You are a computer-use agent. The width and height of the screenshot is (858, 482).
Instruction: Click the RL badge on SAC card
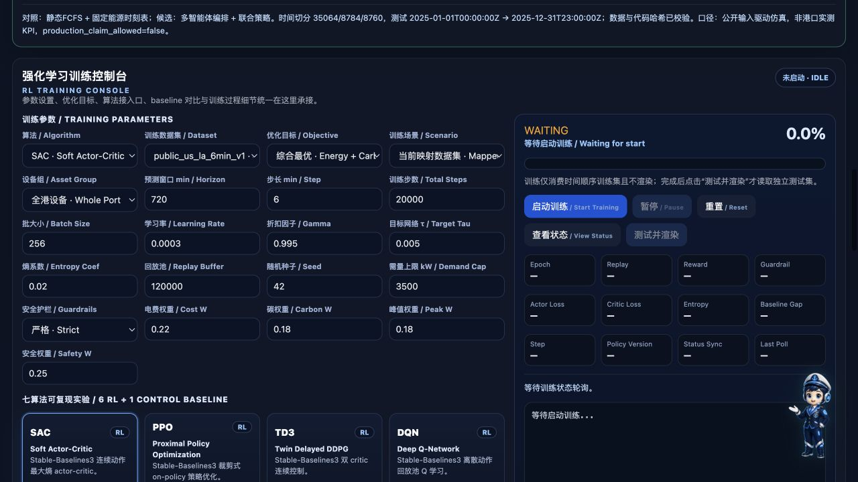(119, 432)
